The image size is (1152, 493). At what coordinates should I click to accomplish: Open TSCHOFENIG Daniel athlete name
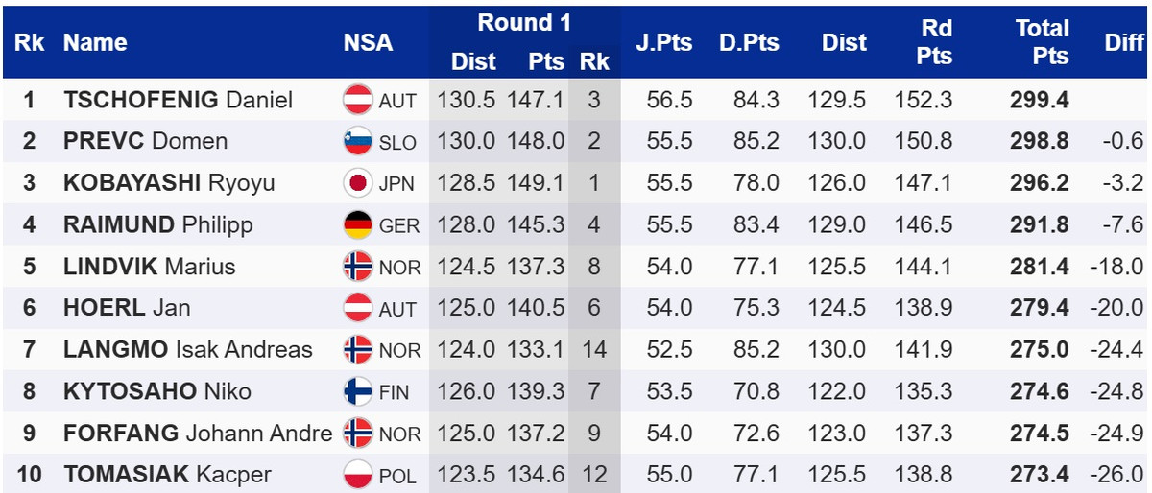coord(178,100)
